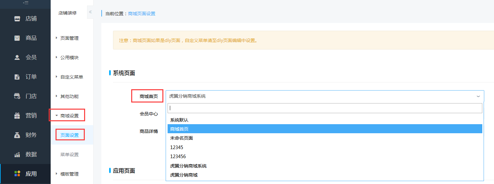Focus the dropdown search input field

[x=325, y=108]
